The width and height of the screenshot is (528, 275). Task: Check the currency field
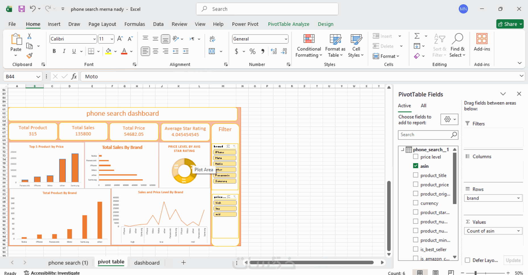pos(416,203)
